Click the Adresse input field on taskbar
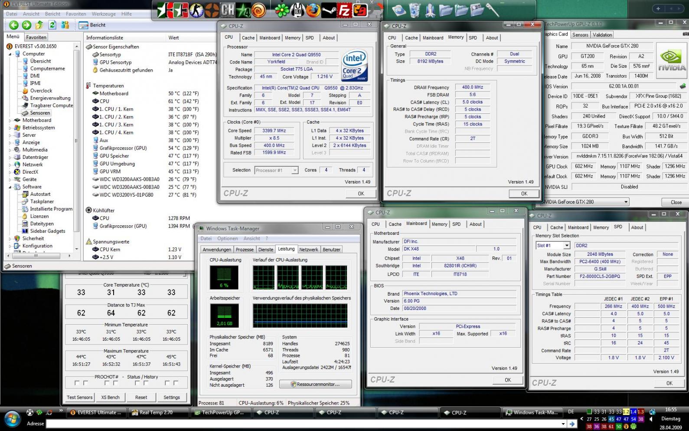Viewport: 689px width, 431px height. (x=304, y=424)
